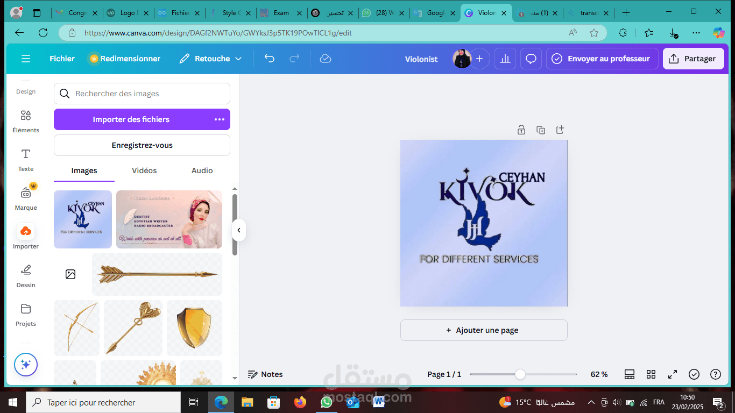Click the image placeholder icon in uploads

click(70, 274)
